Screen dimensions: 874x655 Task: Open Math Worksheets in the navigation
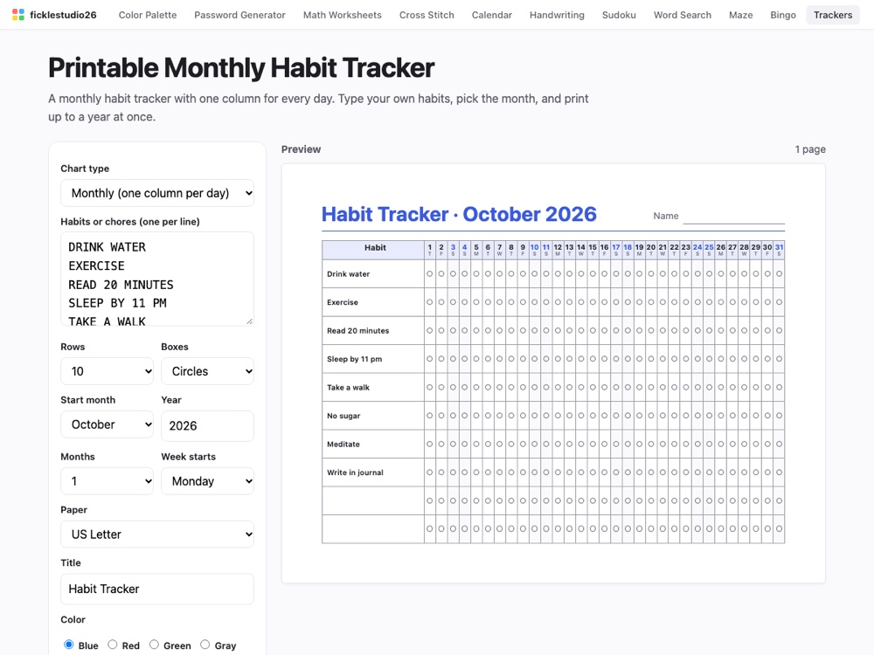(343, 15)
